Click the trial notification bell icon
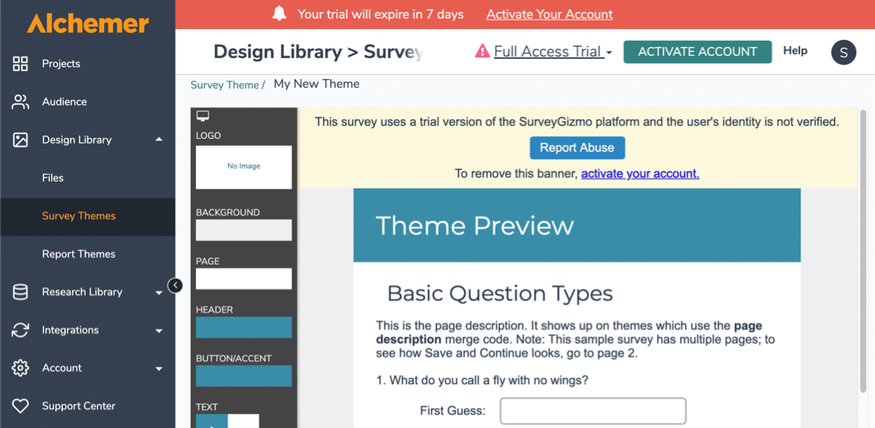The height and width of the screenshot is (428, 875). [x=279, y=14]
